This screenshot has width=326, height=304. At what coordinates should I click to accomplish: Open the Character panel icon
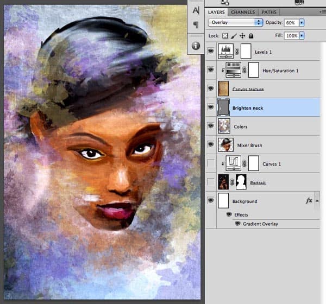point(196,11)
